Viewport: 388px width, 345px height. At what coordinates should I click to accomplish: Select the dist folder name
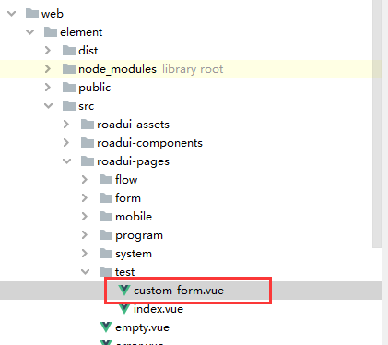pos(88,51)
